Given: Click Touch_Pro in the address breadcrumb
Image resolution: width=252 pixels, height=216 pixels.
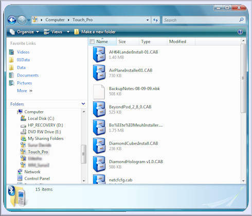Looking at the screenshot, I should point(83,20).
